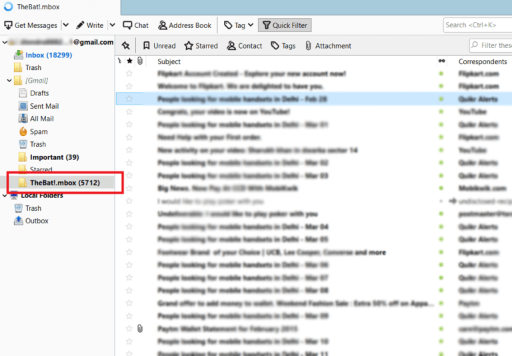The width and height of the screenshot is (512, 356).
Task: Filter messages by Contact
Action: pyautogui.click(x=245, y=46)
